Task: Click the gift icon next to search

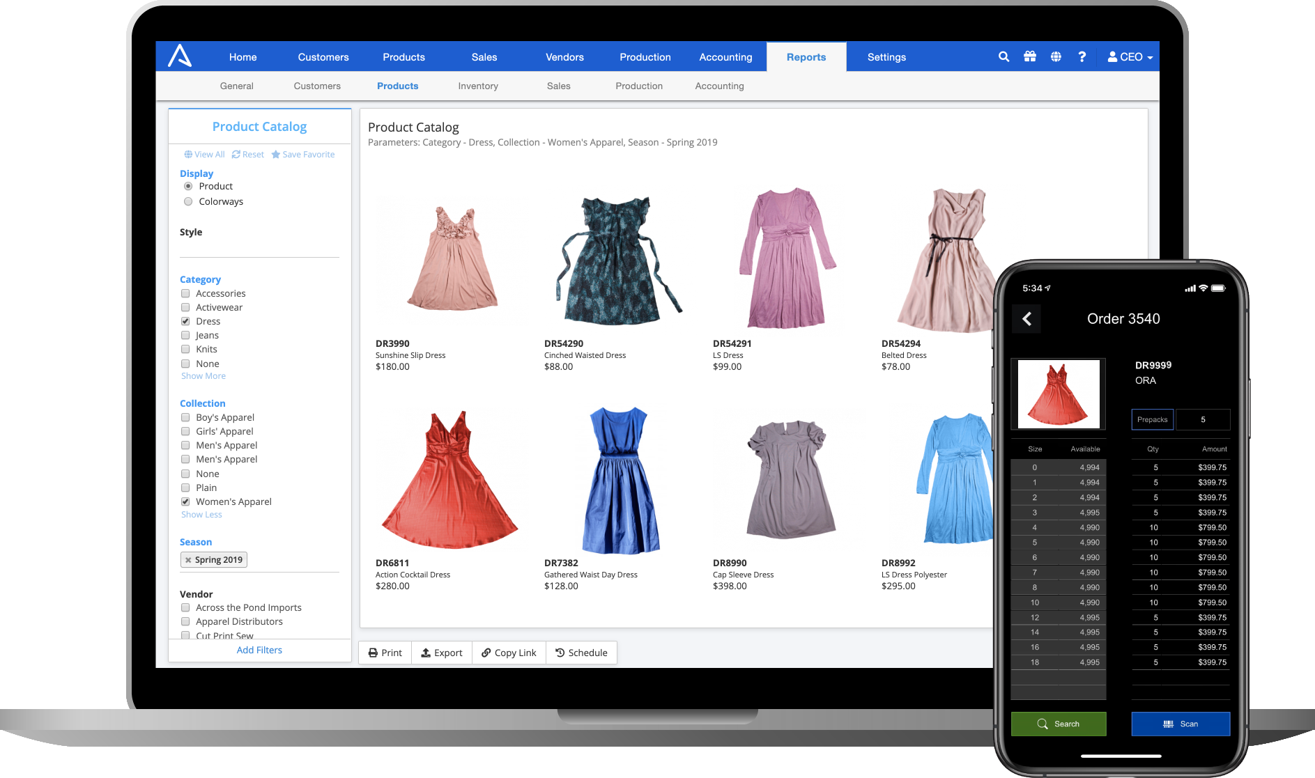Action: pos(1030,56)
